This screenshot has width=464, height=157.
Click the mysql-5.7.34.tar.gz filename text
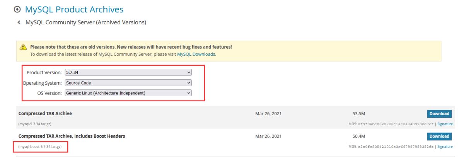pos(35,124)
